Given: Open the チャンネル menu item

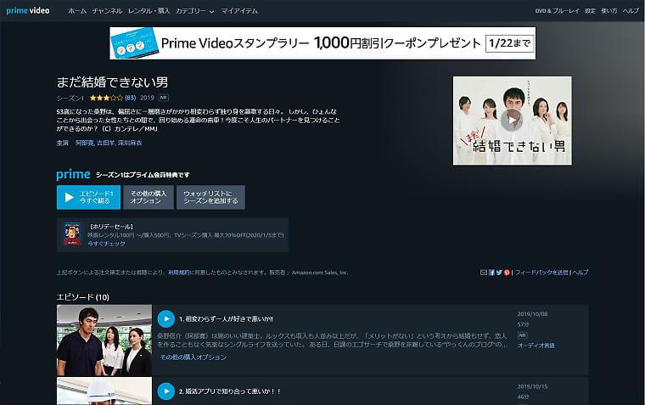Looking at the screenshot, I should click(108, 11).
